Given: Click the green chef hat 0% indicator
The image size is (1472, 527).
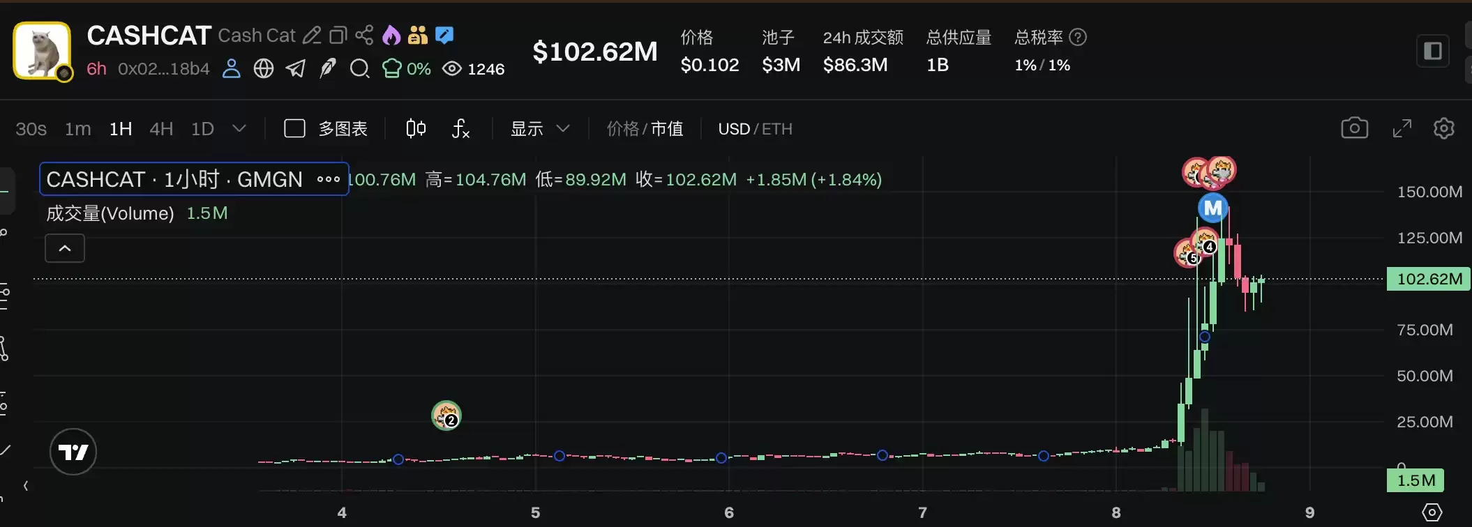Looking at the screenshot, I should [x=406, y=68].
